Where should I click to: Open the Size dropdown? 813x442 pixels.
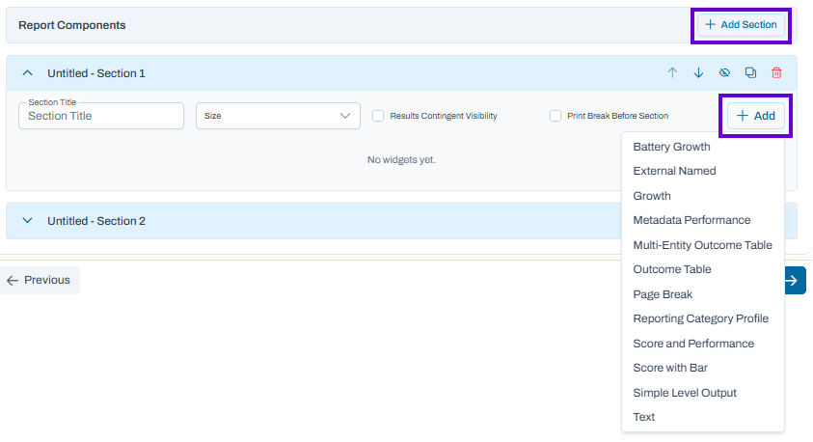pyautogui.click(x=278, y=116)
